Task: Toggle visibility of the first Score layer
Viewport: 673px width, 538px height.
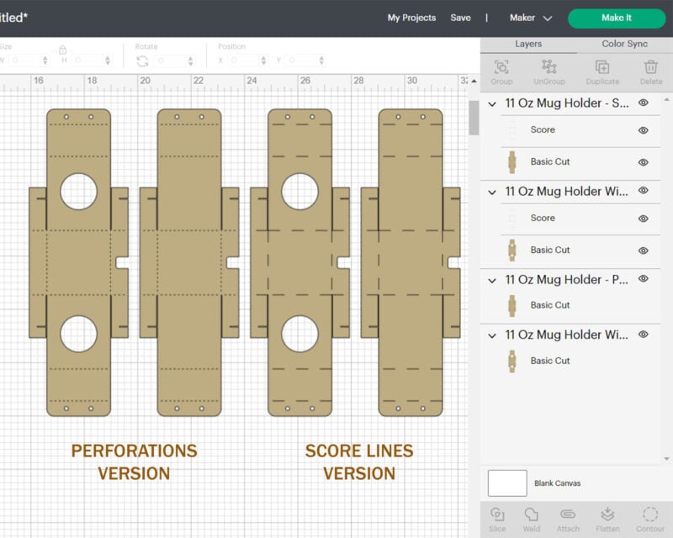Action: pos(644,130)
